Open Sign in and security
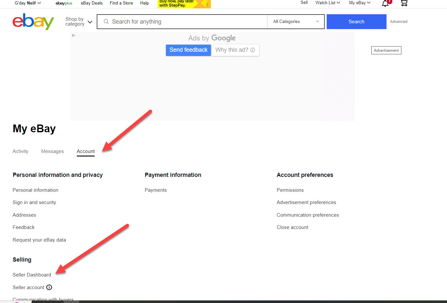 click(x=34, y=202)
